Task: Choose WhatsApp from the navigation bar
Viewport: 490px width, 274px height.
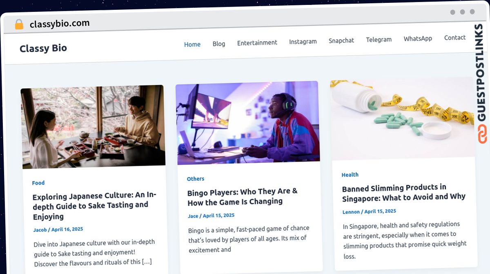Action: click(418, 38)
